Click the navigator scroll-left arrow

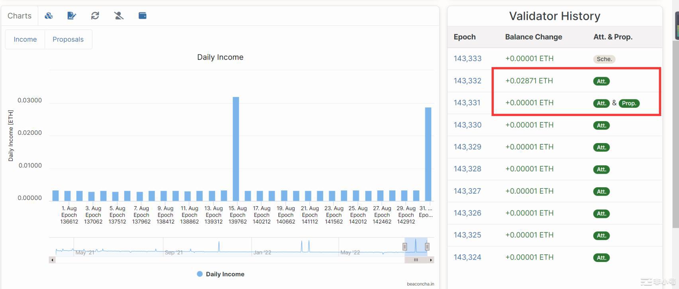(x=52, y=260)
